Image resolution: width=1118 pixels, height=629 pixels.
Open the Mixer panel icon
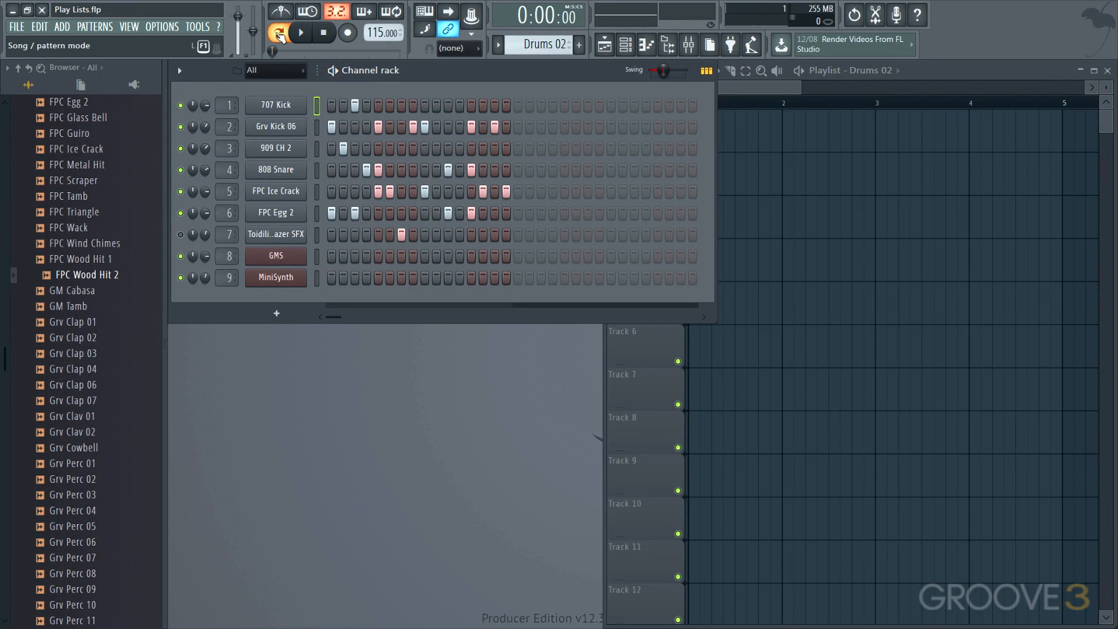point(690,44)
